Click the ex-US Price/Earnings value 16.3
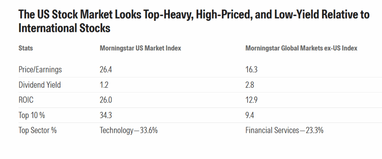This screenshot has height=159, width=382. pyautogui.click(x=251, y=69)
